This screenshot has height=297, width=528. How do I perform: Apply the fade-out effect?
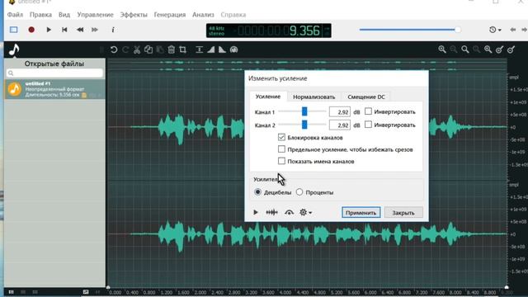[x=222, y=49]
